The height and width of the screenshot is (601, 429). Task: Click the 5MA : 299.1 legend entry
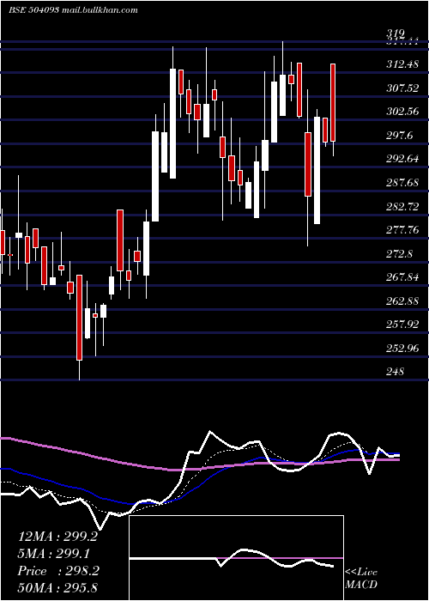(54, 554)
